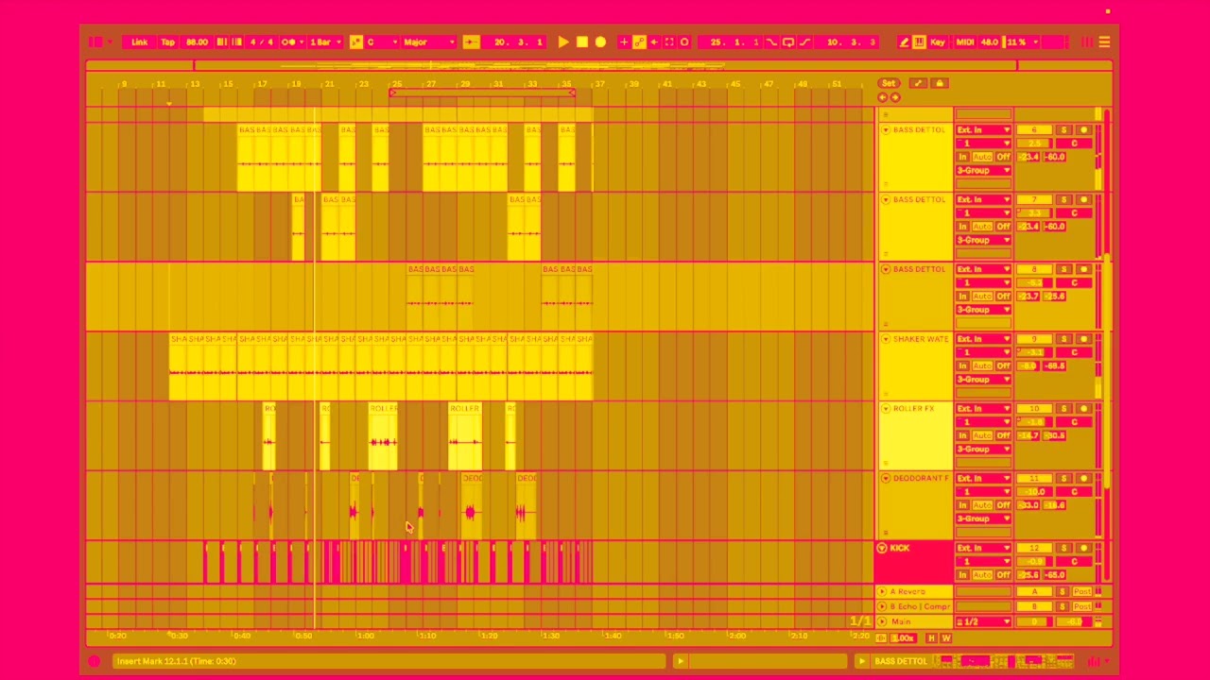Set ROLLER FX monitor to In

click(964, 435)
